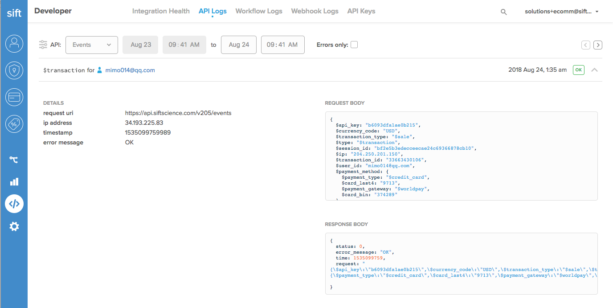
Task: Click the search magnifier icon
Action: point(503,12)
